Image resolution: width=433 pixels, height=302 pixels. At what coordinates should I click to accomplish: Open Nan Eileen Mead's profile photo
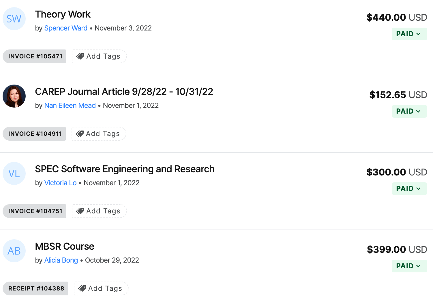[14, 96]
